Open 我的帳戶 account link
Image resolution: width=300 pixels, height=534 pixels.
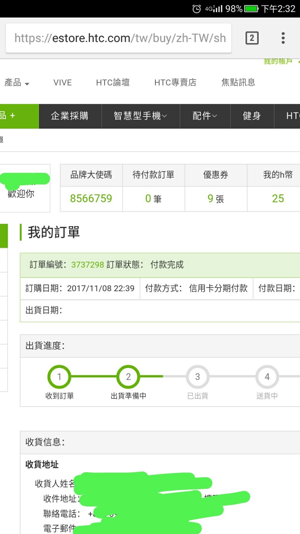tap(278, 62)
